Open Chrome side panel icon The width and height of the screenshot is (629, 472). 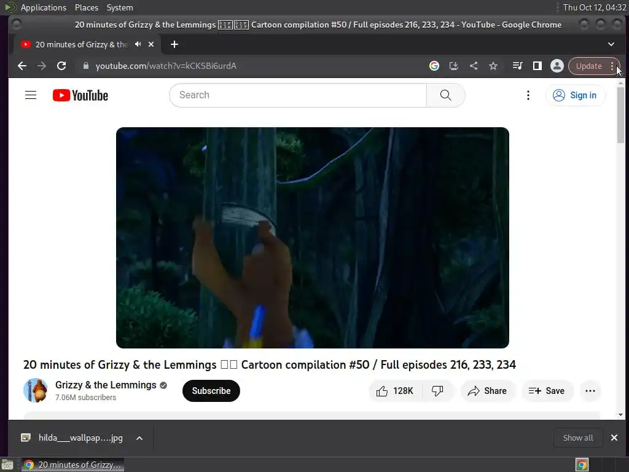[537, 66]
